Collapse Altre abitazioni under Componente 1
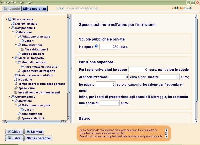The height and width of the screenshot is (145, 200). [16, 45]
